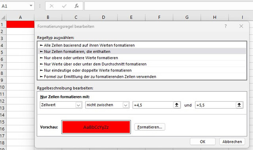Screen dimensions: 253x150
Task: Select column G header
Action: tap(187, 17)
